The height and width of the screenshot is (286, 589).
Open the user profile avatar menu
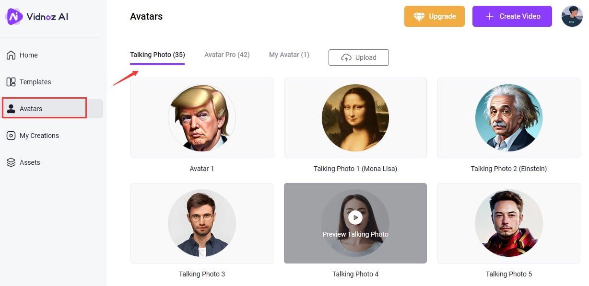pyautogui.click(x=572, y=16)
